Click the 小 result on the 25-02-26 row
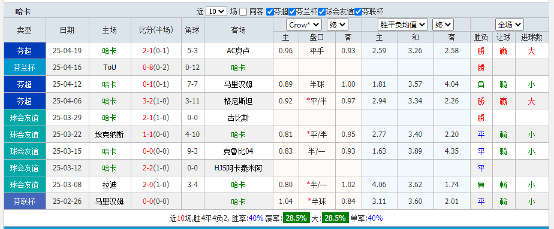The width and height of the screenshot is (554, 229). [x=531, y=201]
